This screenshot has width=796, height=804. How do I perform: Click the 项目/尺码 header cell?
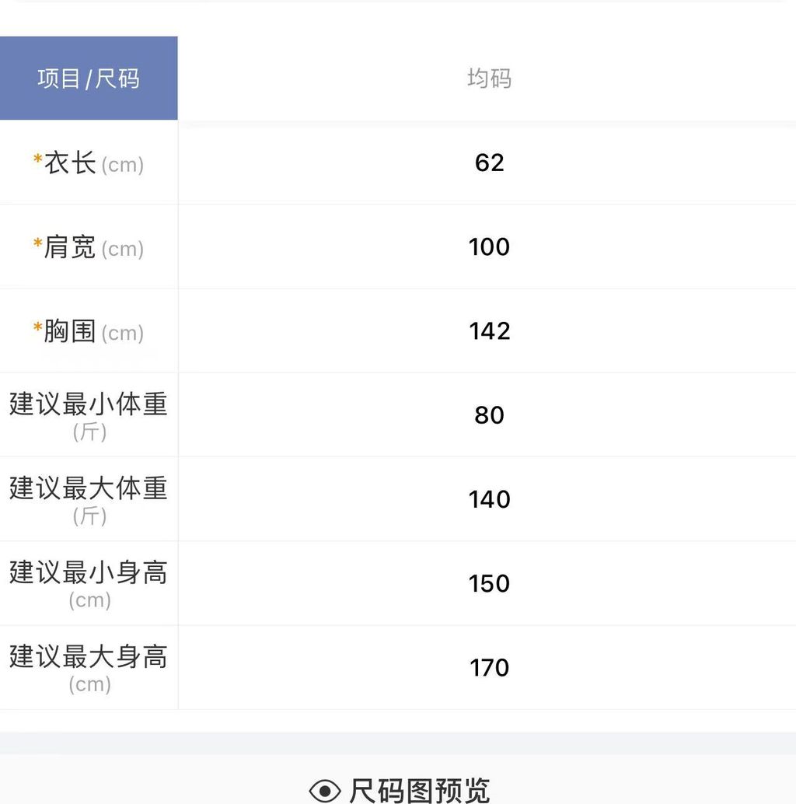point(89,79)
